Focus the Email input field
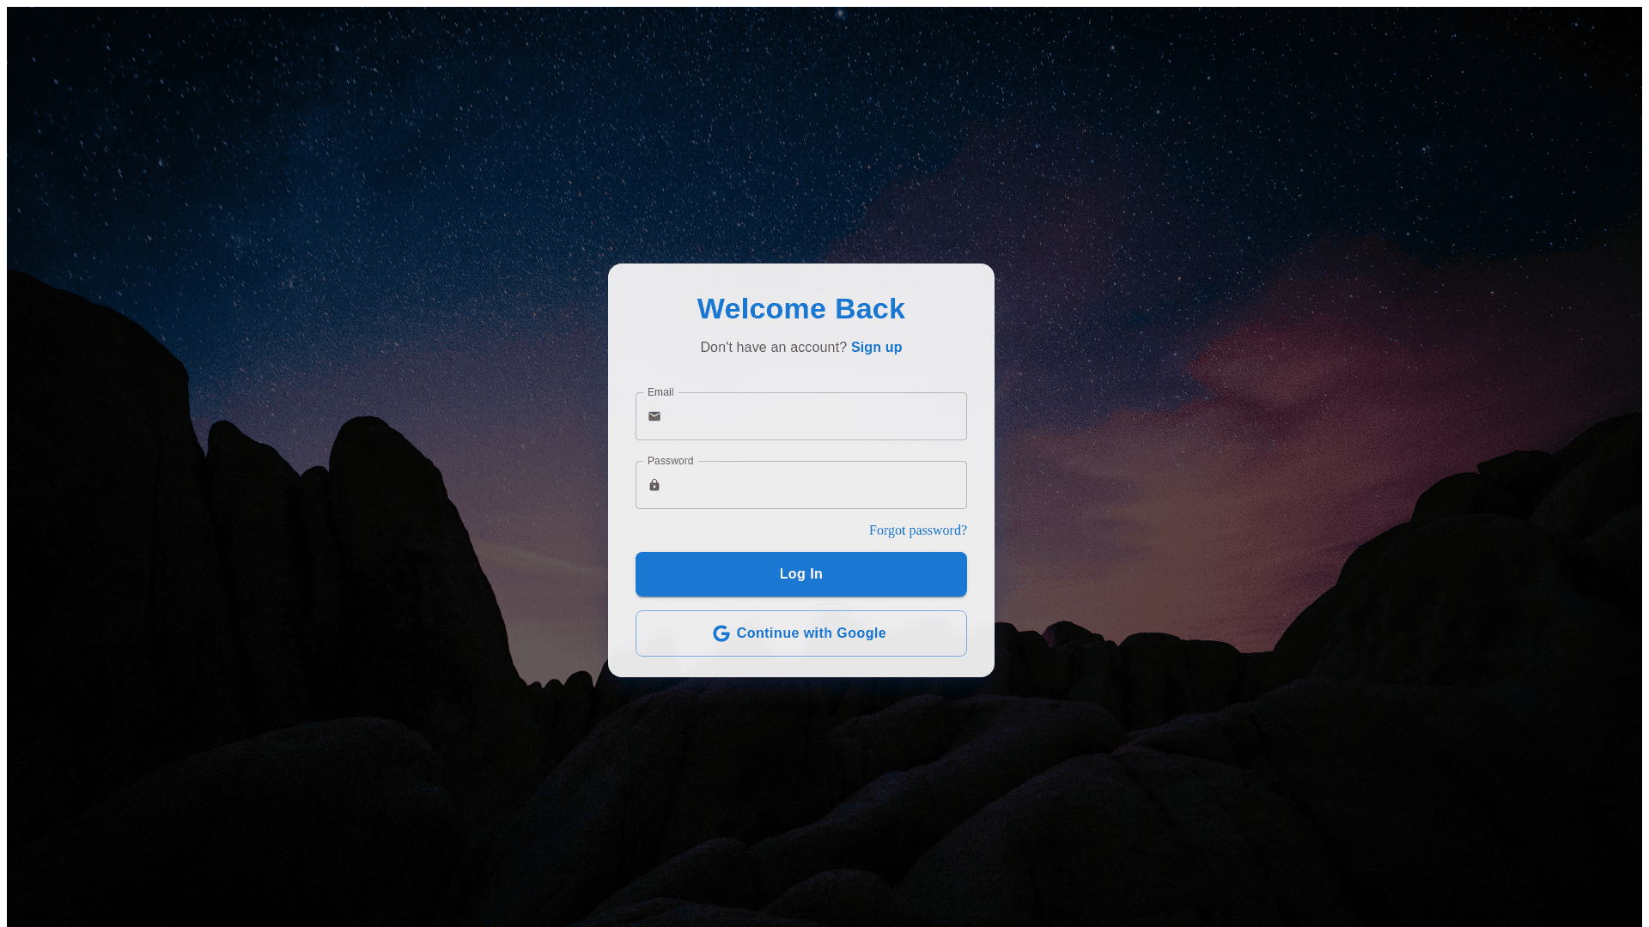The image size is (1649, 927). click(x=801, y=416)
